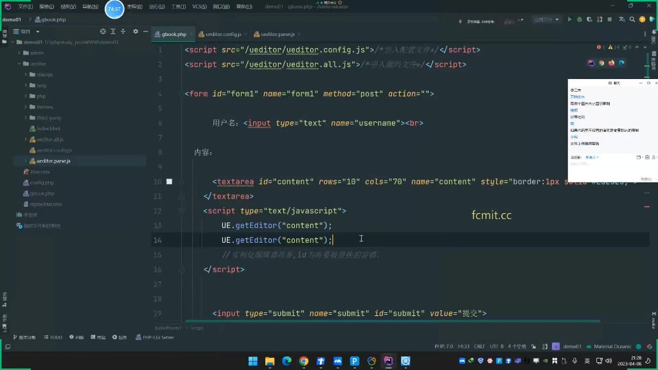Open preview in Chrome browser icon
The width and height of the screenshot is (658, 370).
click(601, 63)
